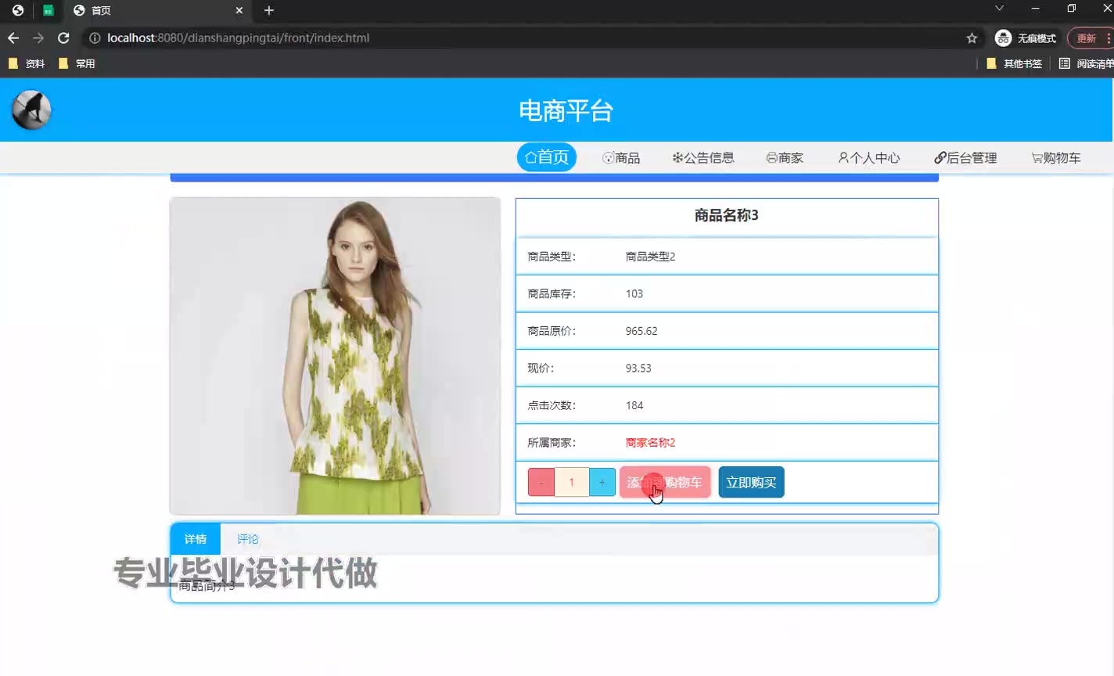The height and width of the screenshot is (676, 1114).
Task: Click the site logo avatar in the header
Action: click(x=31, y=110)
